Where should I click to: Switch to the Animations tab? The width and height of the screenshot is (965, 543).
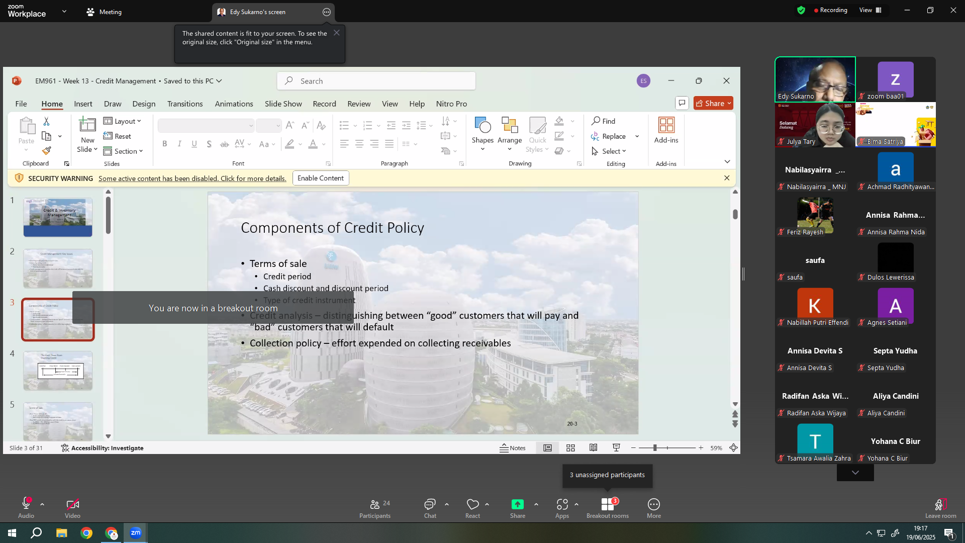coord(234,104)
